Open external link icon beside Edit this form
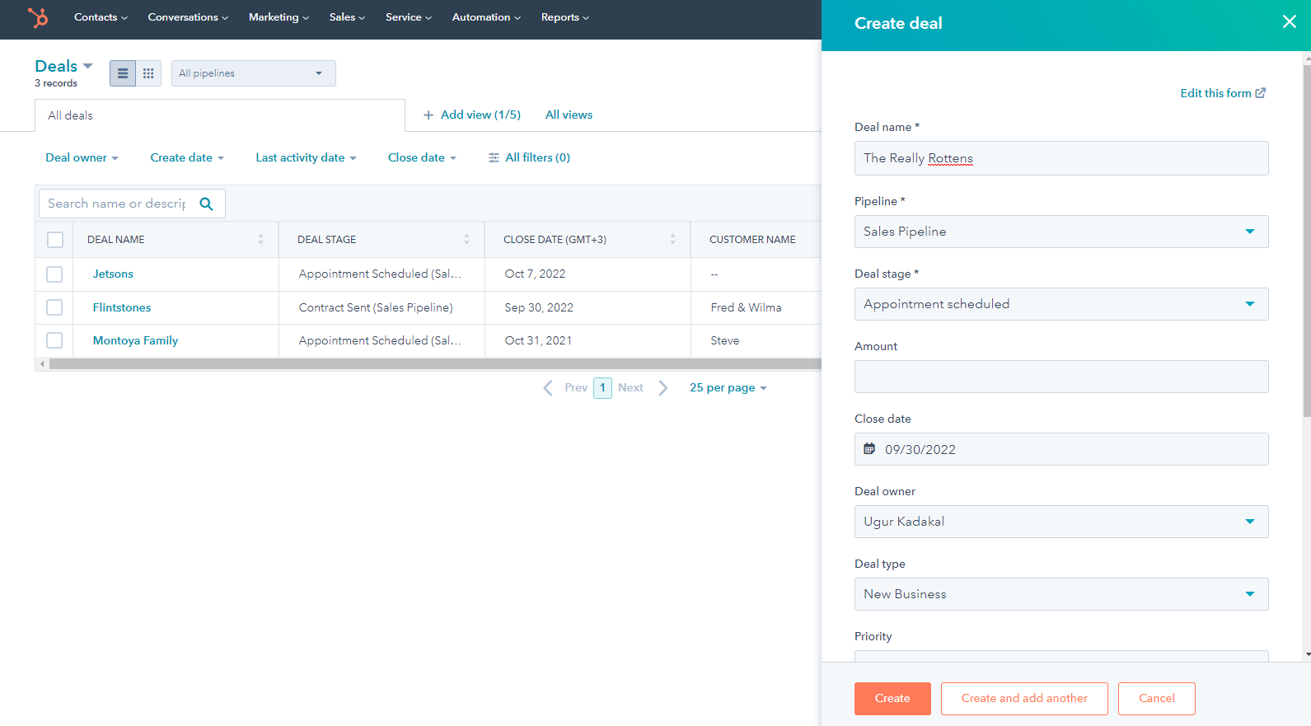1311x726 pixels. [x=1260, y=93]
